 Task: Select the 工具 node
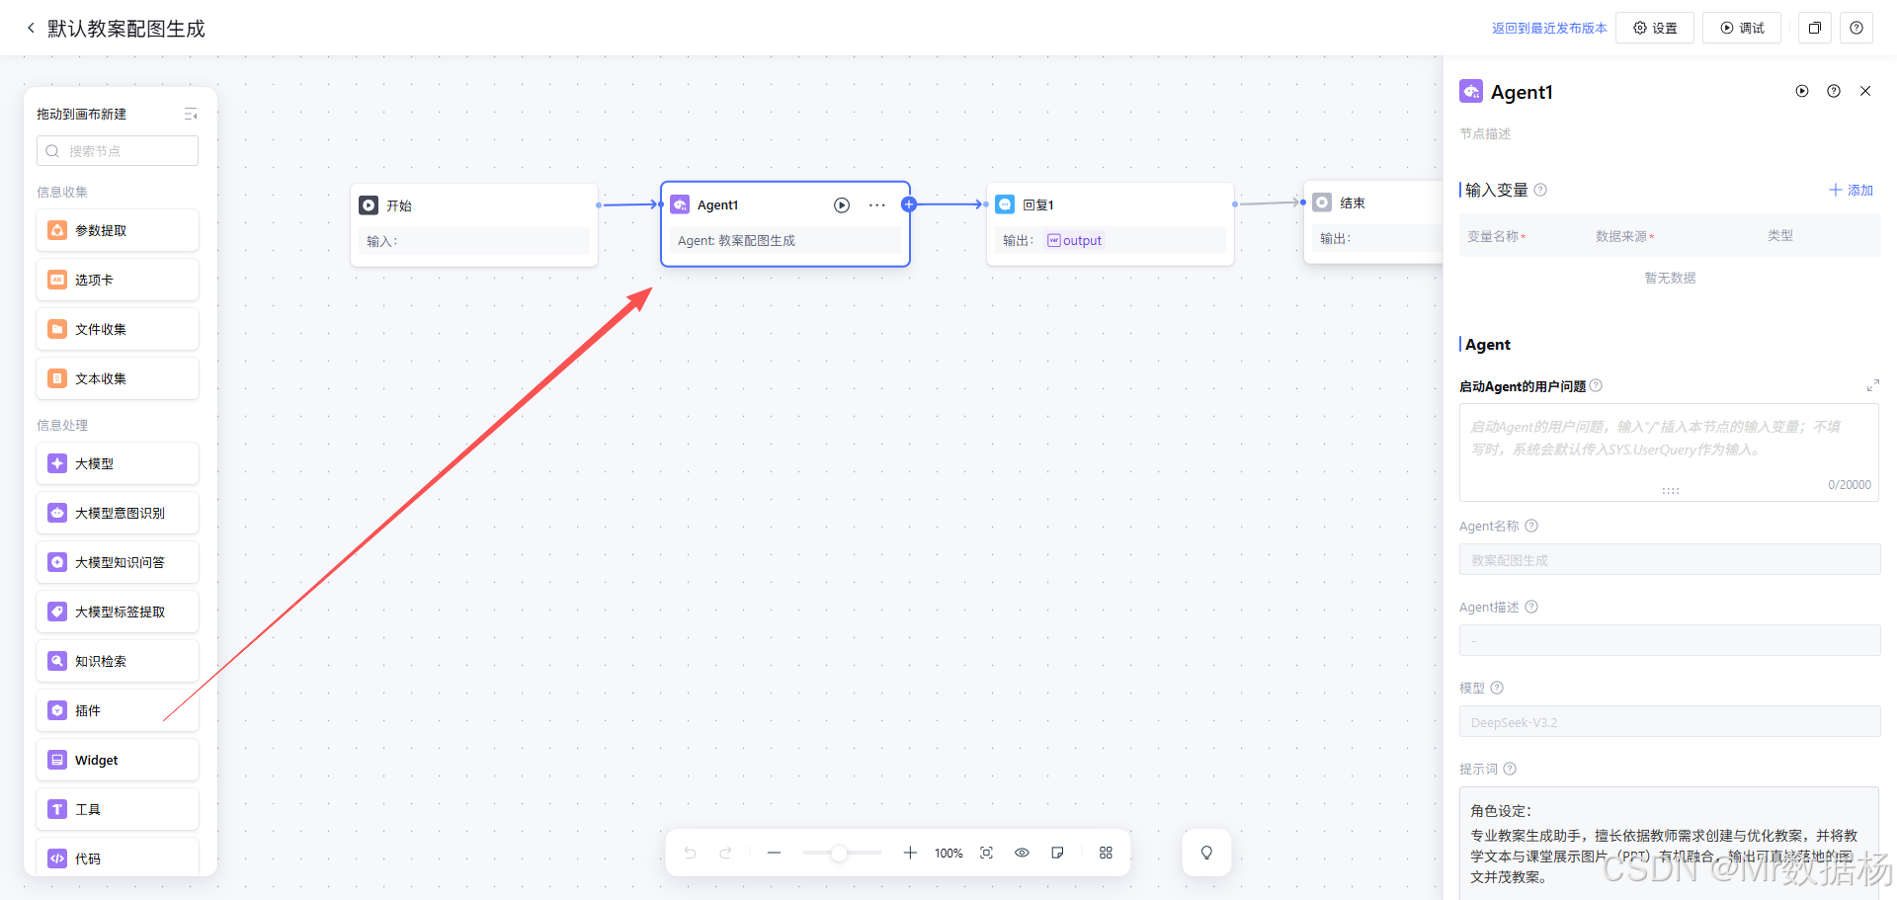[x=118, y=809]
